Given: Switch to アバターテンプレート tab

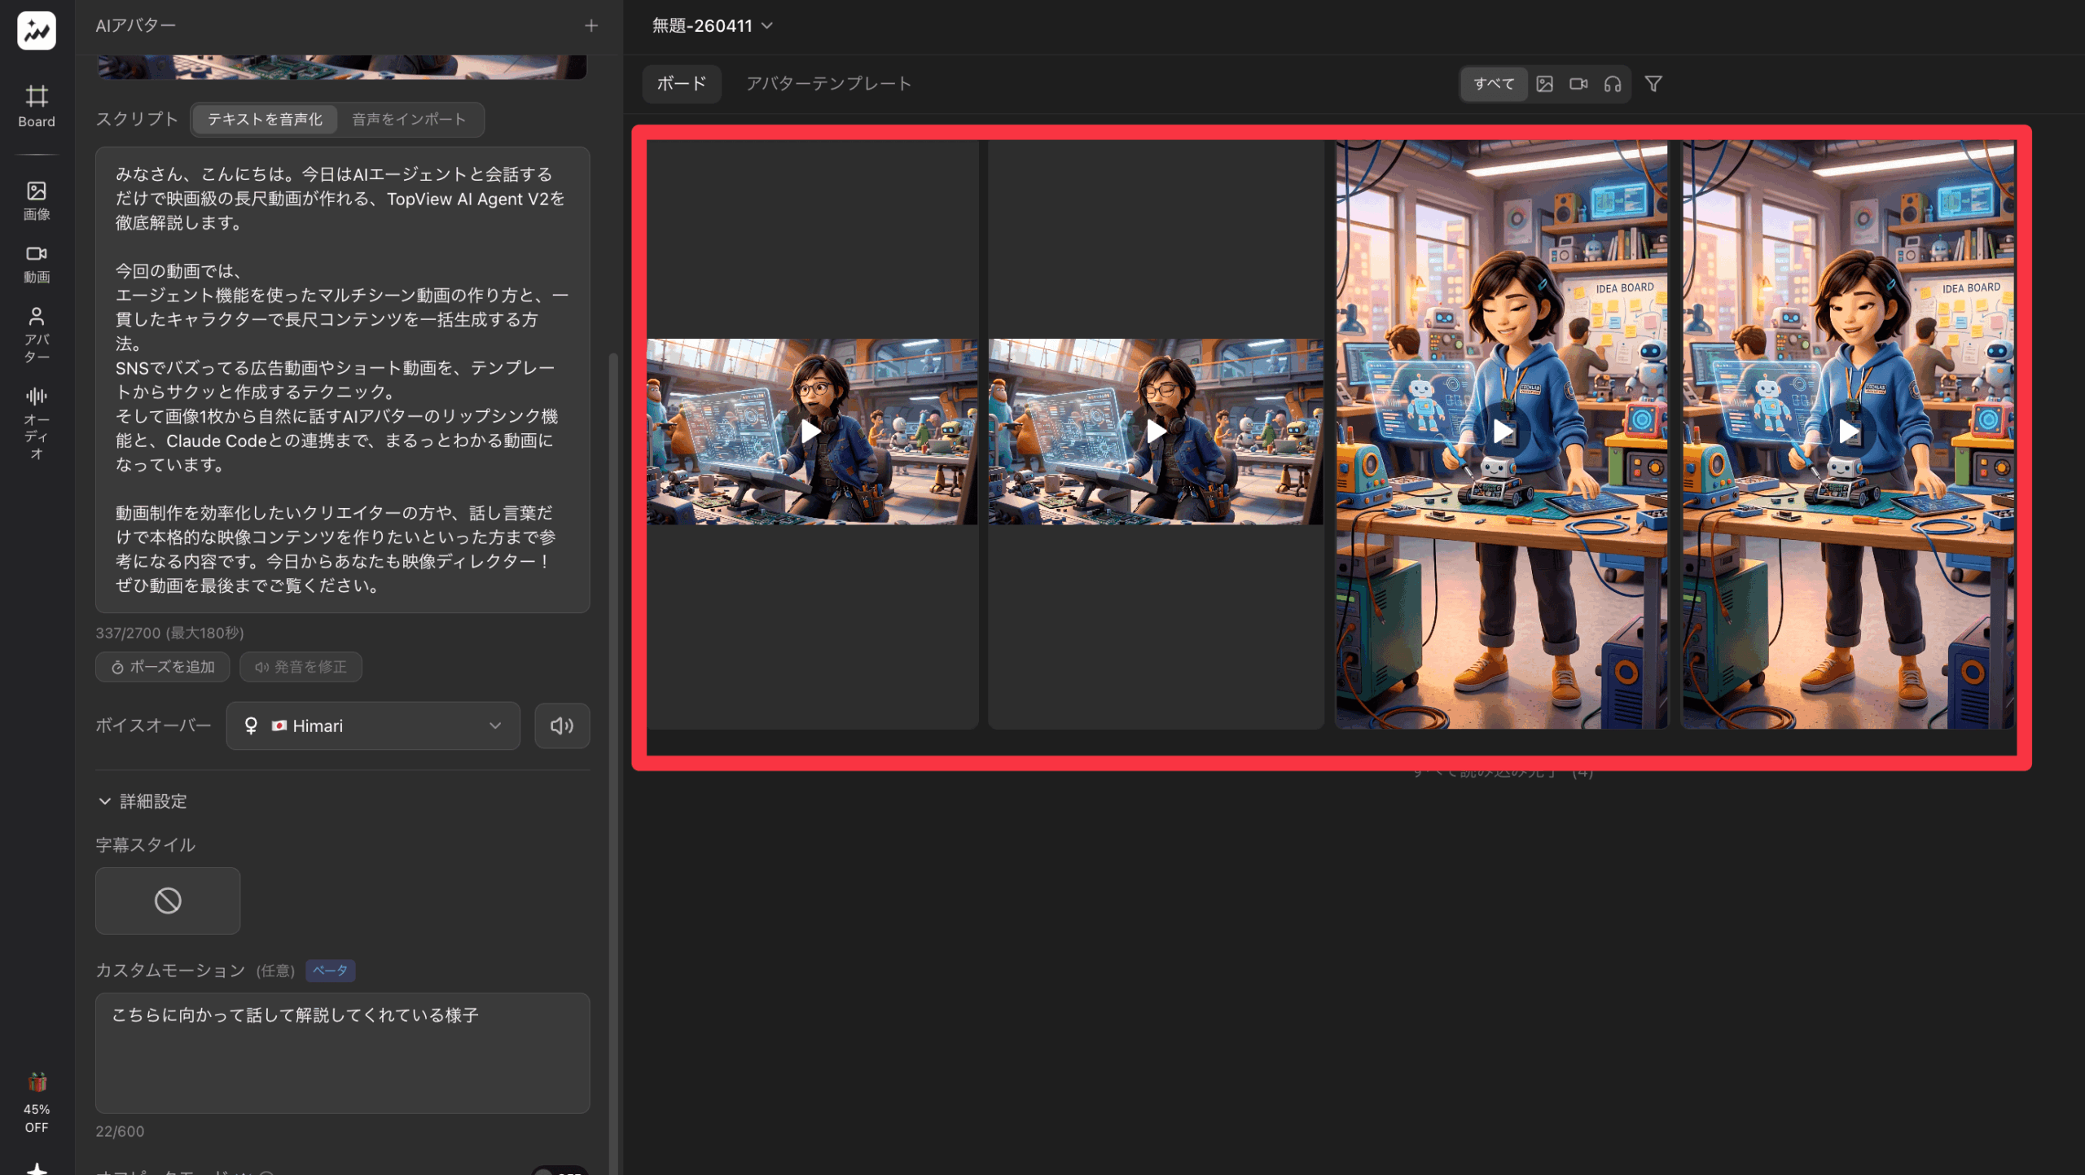Looking at the screenshot, I should [828, 84].
